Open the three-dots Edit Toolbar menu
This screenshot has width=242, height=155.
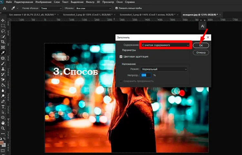point(3,134)
